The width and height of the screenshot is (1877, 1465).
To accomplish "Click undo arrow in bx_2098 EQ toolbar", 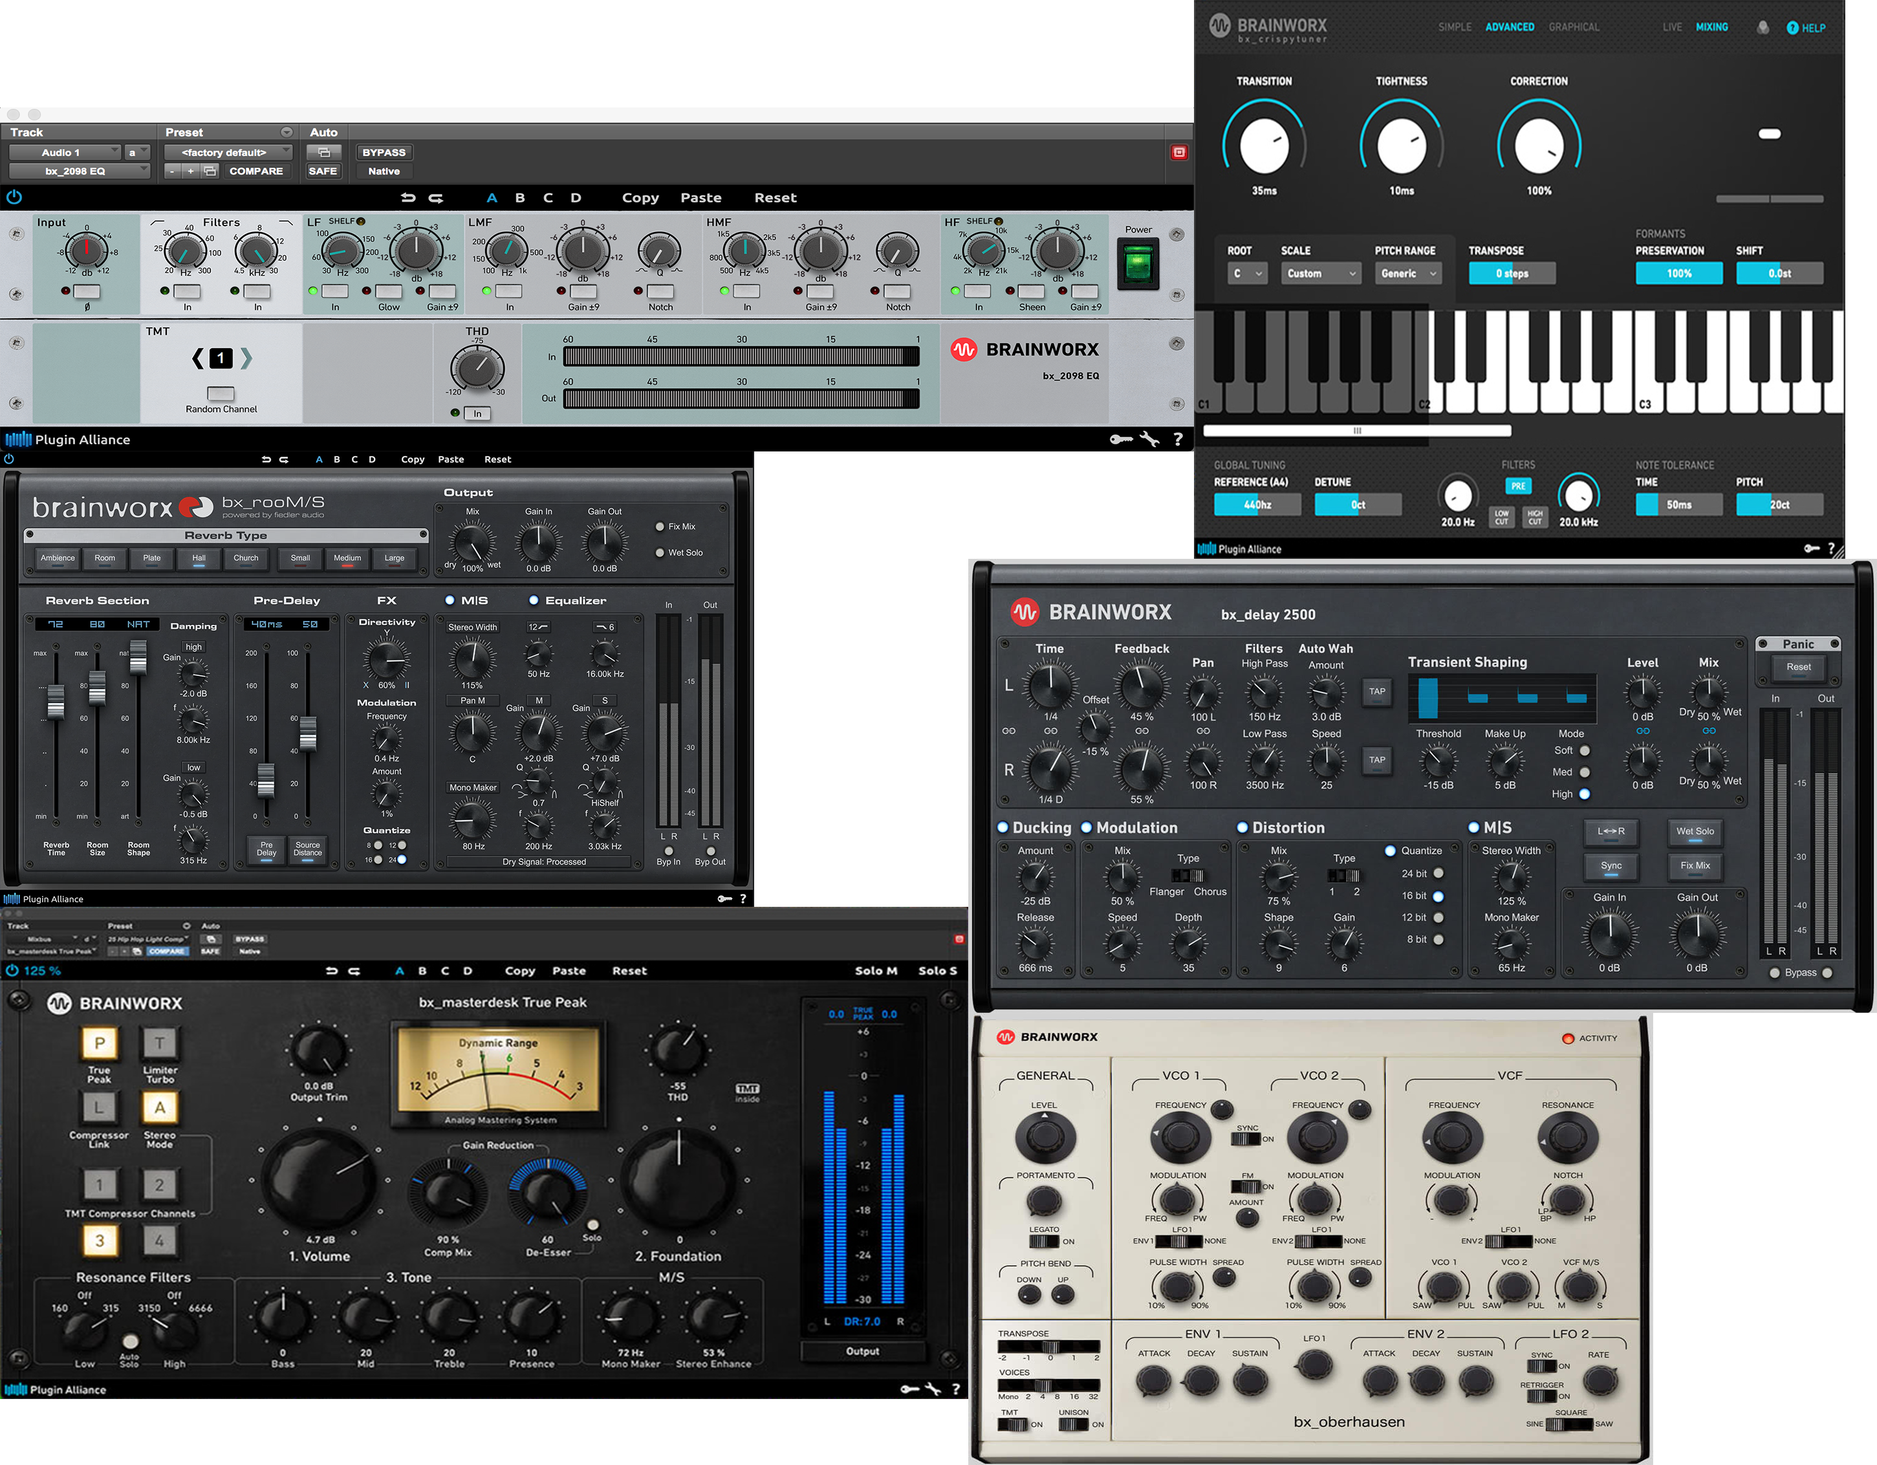I will [x=408, y=198].
